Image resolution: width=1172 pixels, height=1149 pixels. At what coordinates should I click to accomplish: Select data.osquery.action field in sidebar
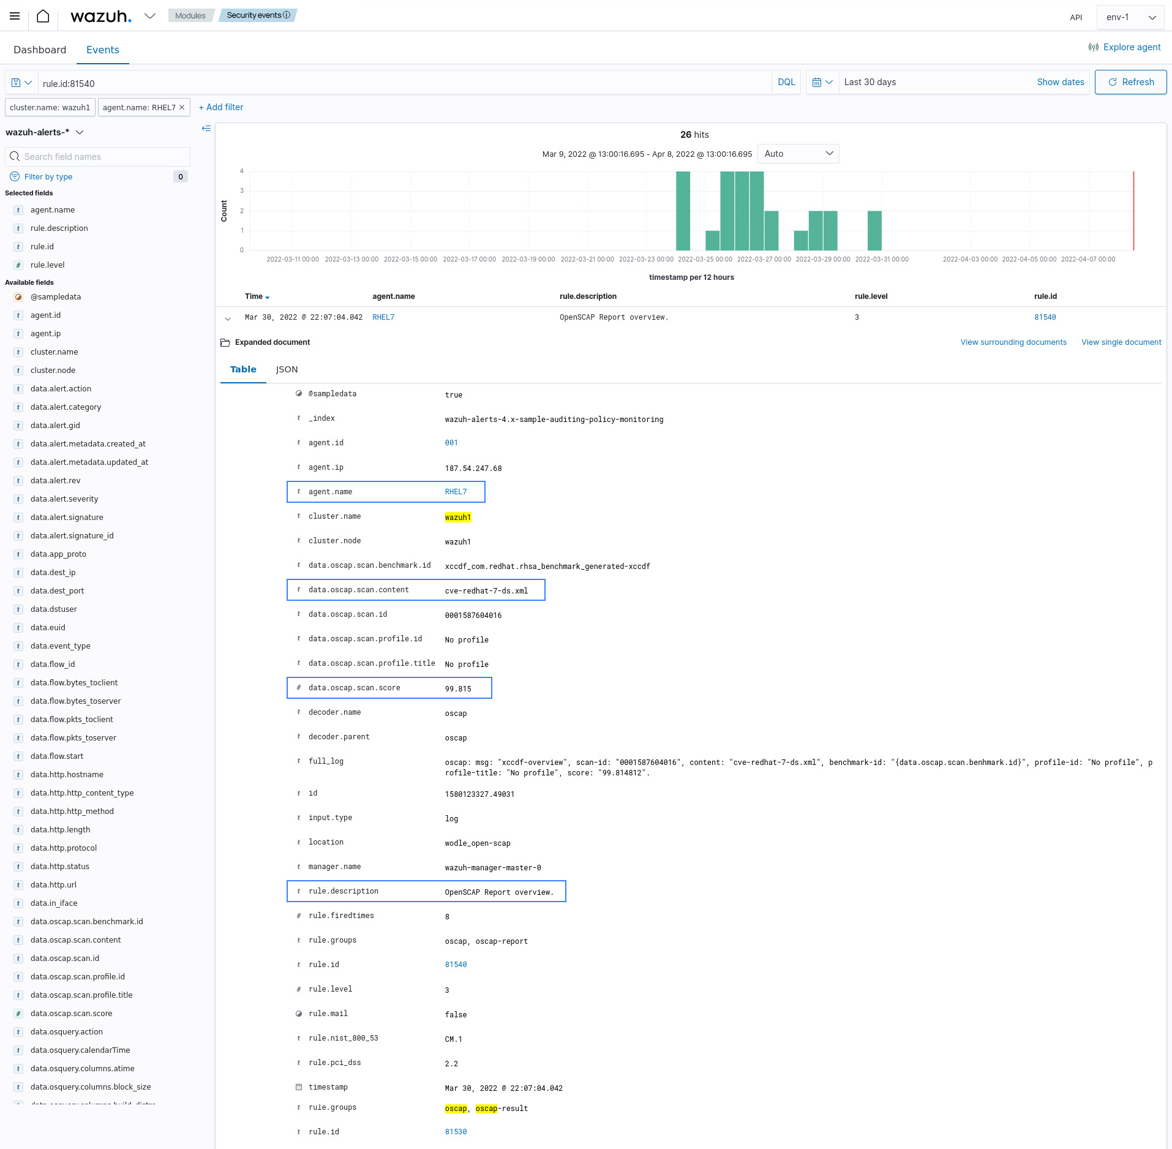coord(67,1032)
